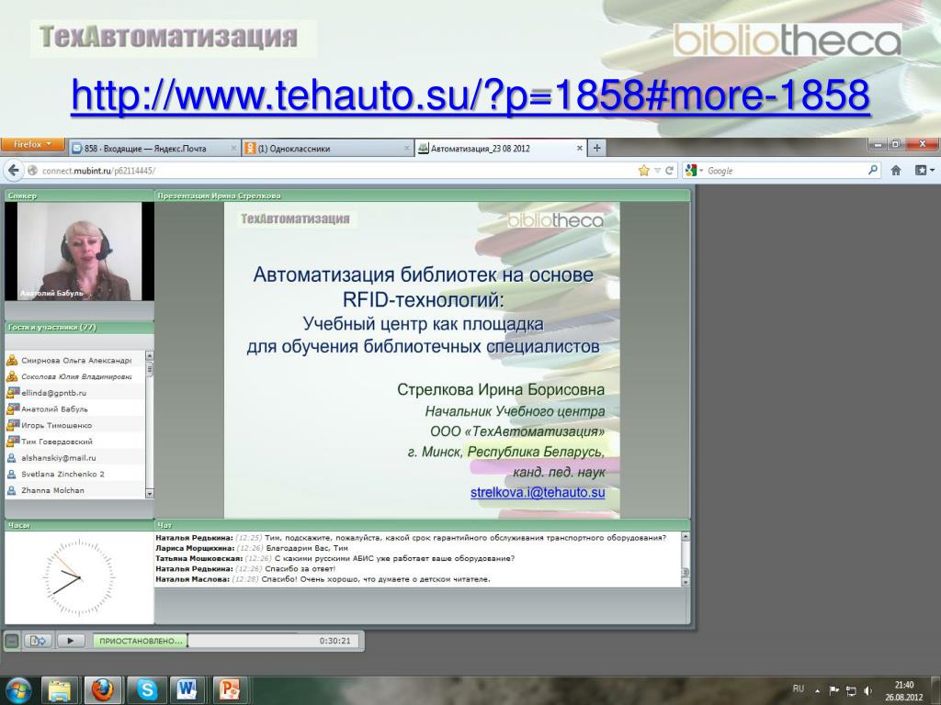Go back to the previous page

coord(14,170)
